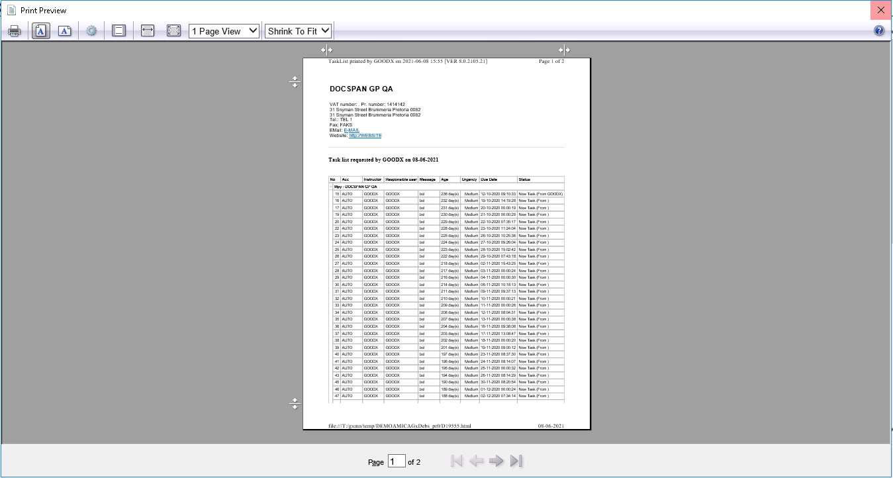Open Help with the blue question mark icon
Screen dimensions: 893x478
click(879, 30)
